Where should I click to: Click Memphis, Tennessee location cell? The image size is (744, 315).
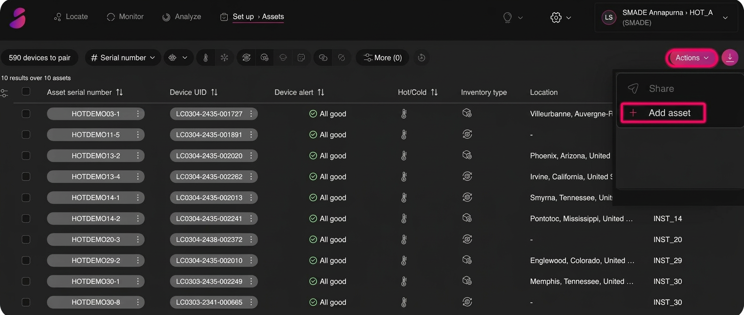click(581, 281)
